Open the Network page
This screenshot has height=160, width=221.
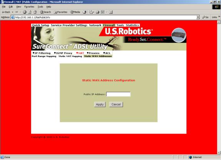click(x=95, y=25)
